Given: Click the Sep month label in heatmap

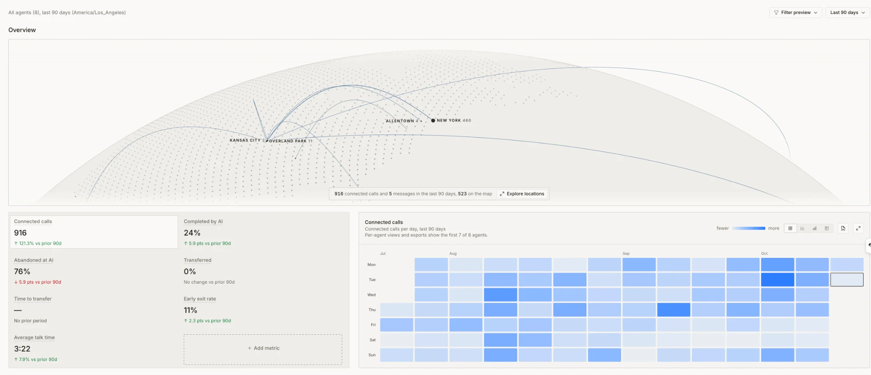Looking at the screenshot, I should [626, 253].
